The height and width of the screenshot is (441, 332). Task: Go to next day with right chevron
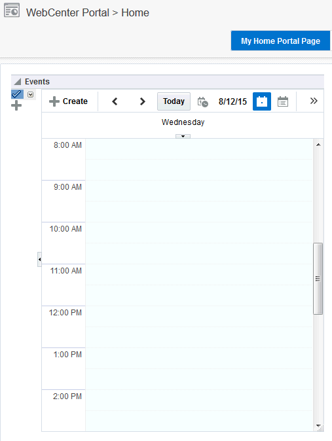click(x=143, y=101)
